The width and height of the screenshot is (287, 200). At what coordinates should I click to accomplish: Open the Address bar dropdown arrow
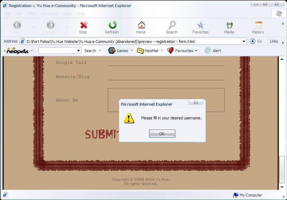coord(244,42)
